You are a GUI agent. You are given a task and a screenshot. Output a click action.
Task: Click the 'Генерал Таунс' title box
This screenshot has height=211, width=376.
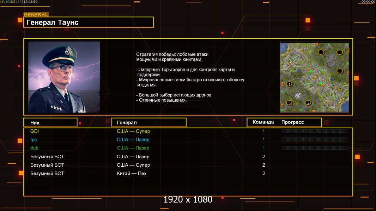(x=89, y=22)
